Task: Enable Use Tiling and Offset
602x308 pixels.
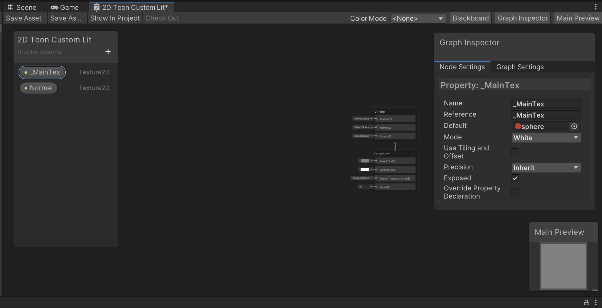Action: coord(515,152)
